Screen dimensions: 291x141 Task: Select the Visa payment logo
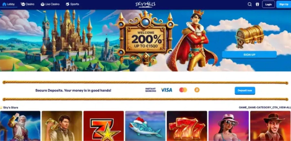[x=166, y=90]
